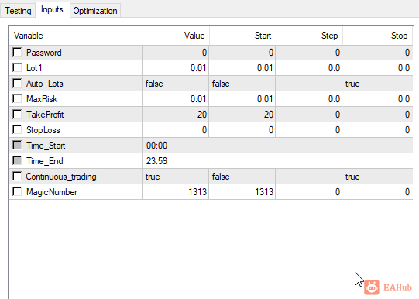Open the Auto_Lots Value cell showing false
Viewport: 419px width, 299px height.
176,84
